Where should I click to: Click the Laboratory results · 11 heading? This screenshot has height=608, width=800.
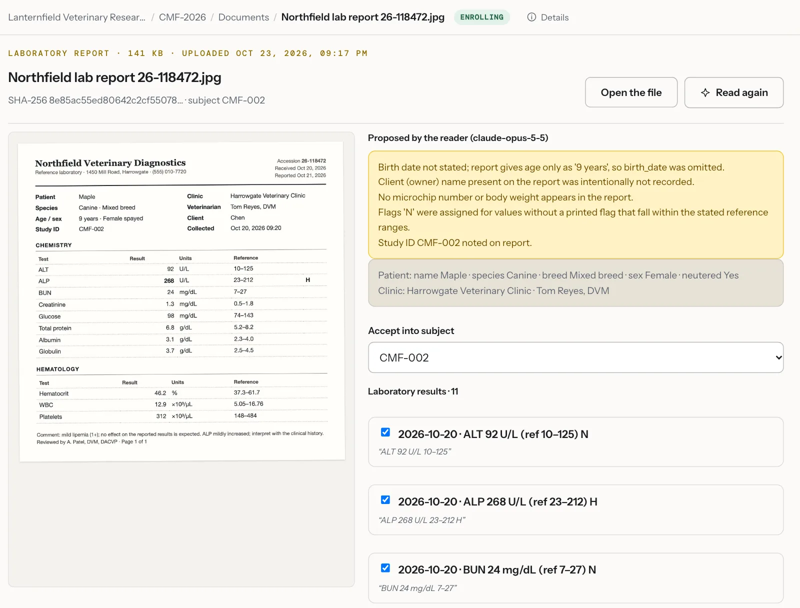(x=413, y=391)
